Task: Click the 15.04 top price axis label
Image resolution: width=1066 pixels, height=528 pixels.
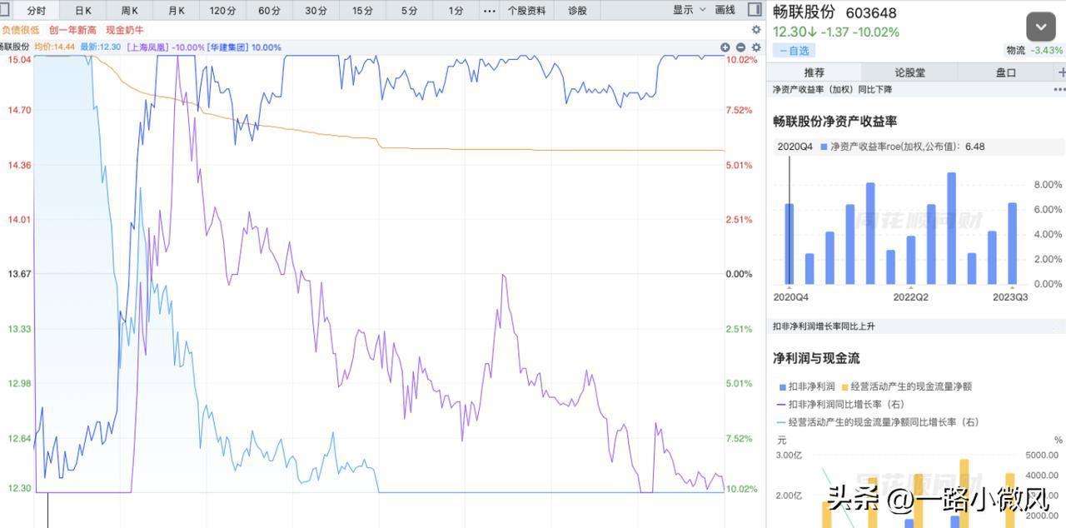Action: [18, 60]
